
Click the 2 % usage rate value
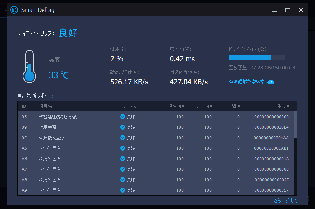click(117, 59)
